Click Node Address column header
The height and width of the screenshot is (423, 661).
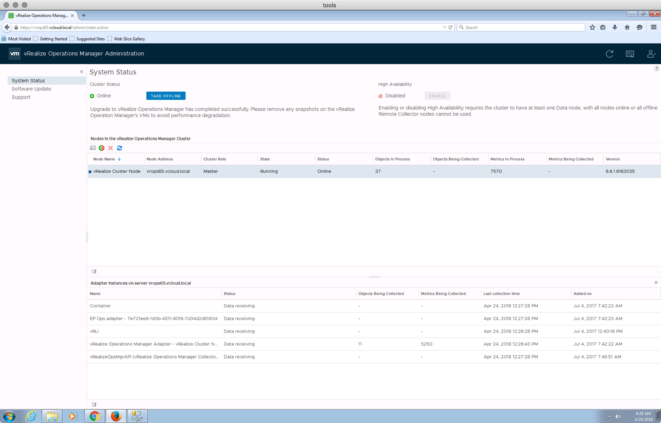160,159
